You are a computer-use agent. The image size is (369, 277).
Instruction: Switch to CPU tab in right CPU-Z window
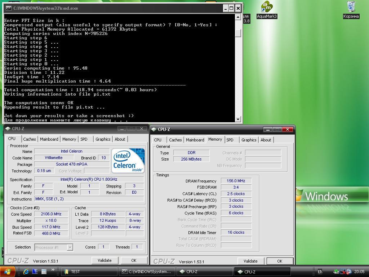click(158, 140)
